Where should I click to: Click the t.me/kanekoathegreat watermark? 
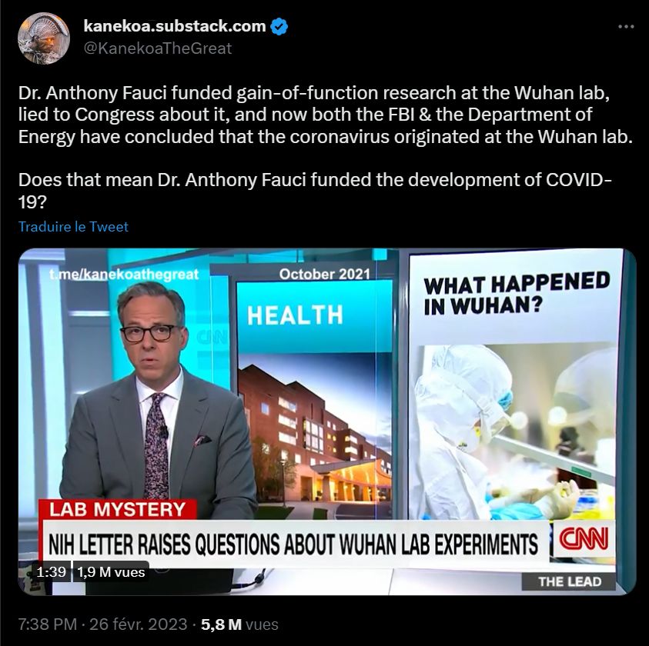[124, 275]
